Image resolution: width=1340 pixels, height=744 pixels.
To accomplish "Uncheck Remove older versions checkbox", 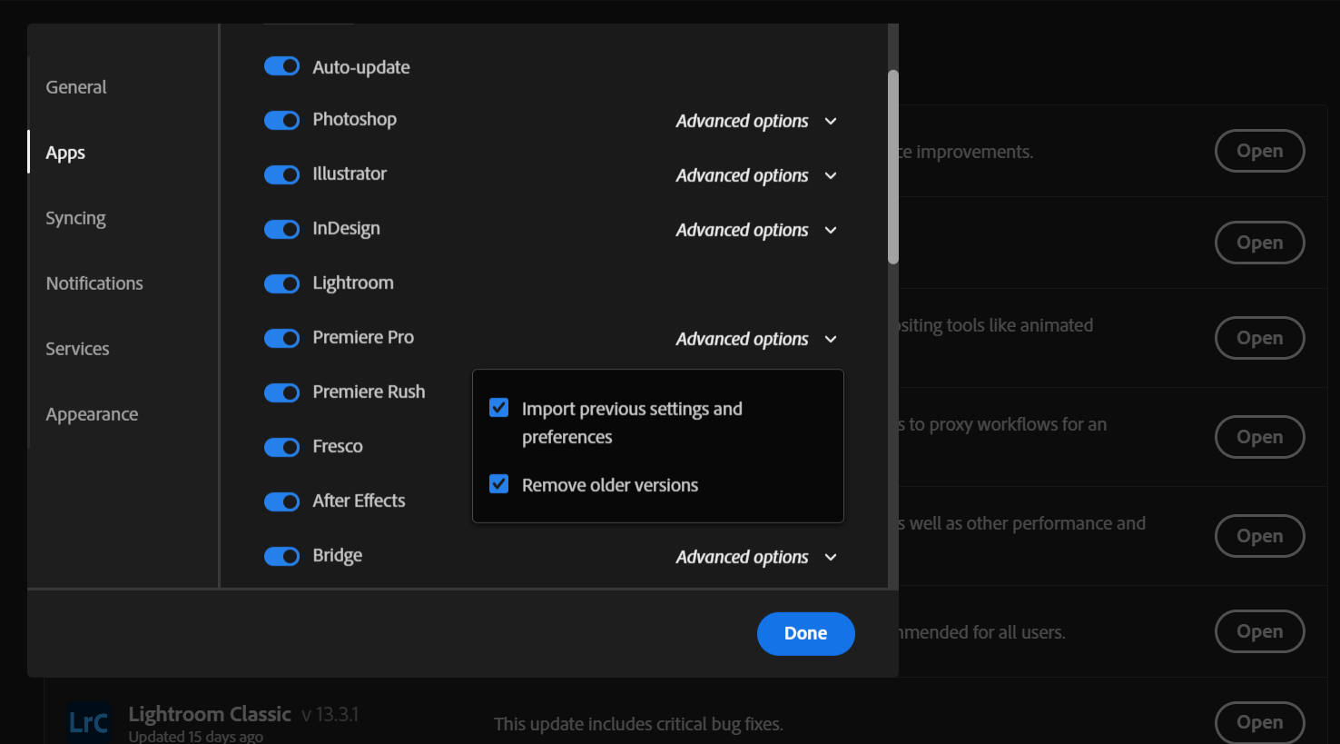I will (499, 484).
